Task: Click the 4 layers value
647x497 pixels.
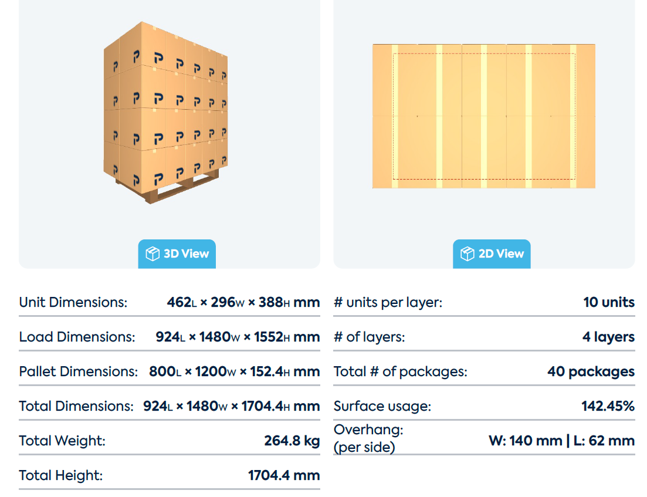Action: tap(609, 337)
